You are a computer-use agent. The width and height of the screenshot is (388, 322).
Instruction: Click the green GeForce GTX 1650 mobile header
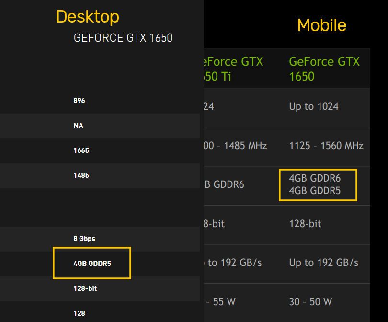click(x=324, y=69)
